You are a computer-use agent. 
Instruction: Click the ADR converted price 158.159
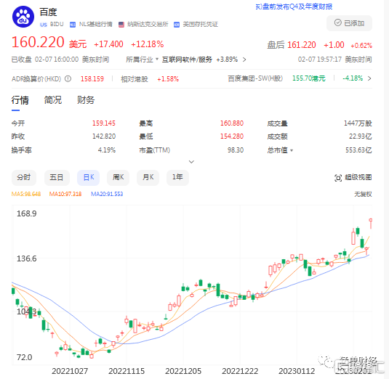pyautogui.click(x=92, y=78)
